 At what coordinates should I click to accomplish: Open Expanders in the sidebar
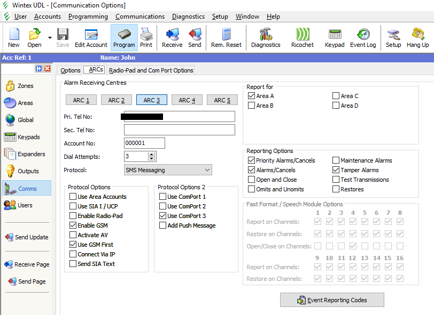coord(25,154)
